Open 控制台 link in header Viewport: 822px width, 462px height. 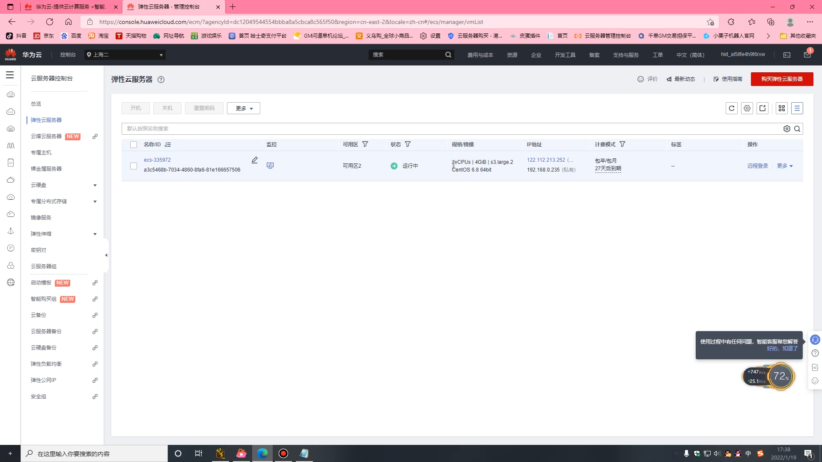tap(68, 55)
